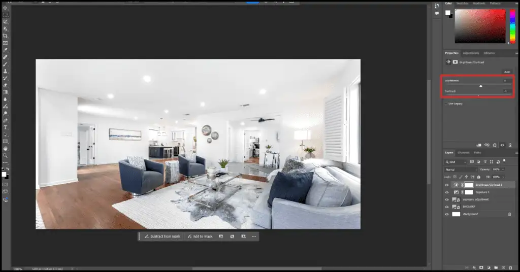The width and height of the screenshot is (520, 272).
Task: Select the Path Selection tool
Action: click(x=5, y=134)
